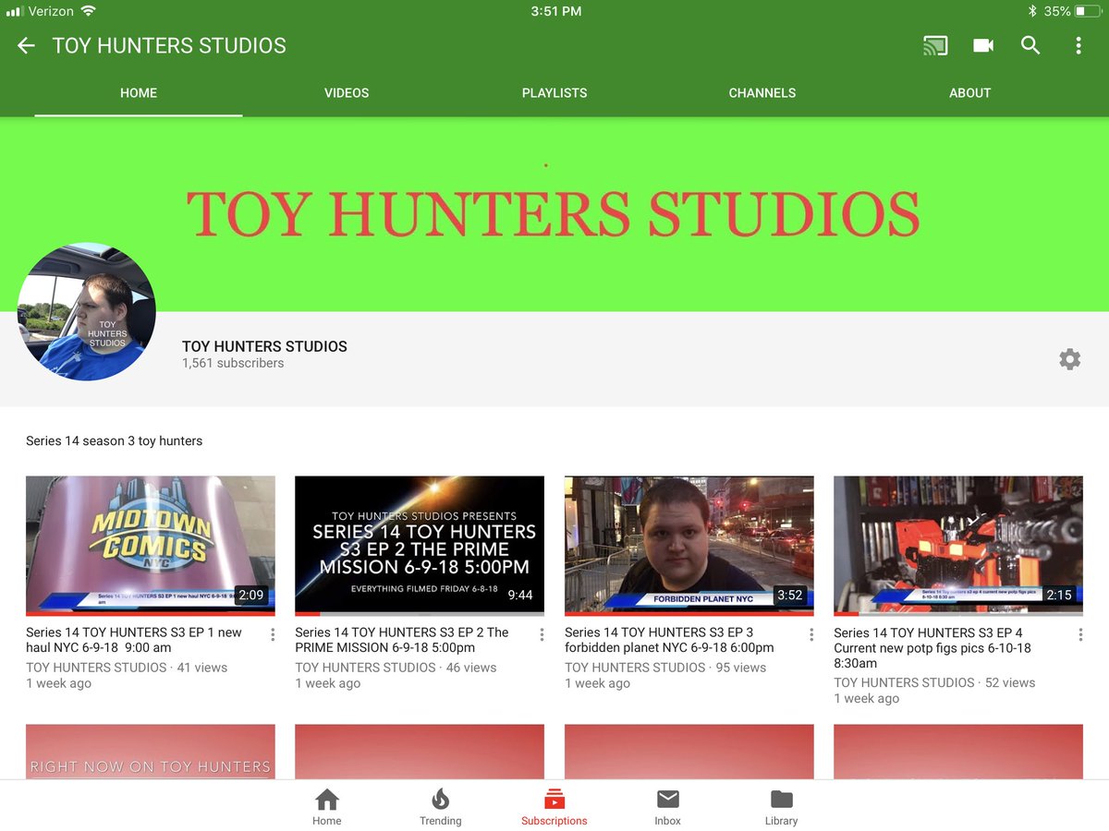
Task: Tap the 1,561 subscribers text
Action: (233, 363)
